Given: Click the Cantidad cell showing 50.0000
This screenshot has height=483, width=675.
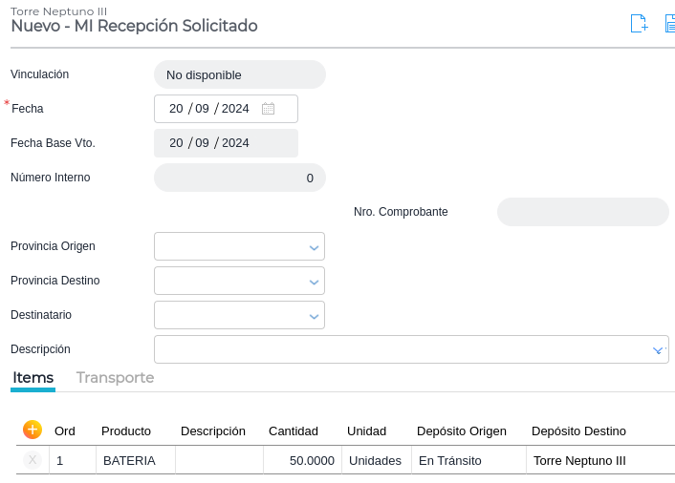Looking at the screenshot, I should click(301, 460).
